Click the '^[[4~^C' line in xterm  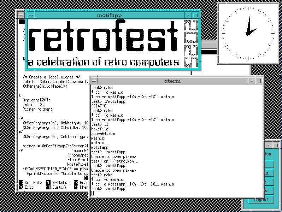coord(99,106)
